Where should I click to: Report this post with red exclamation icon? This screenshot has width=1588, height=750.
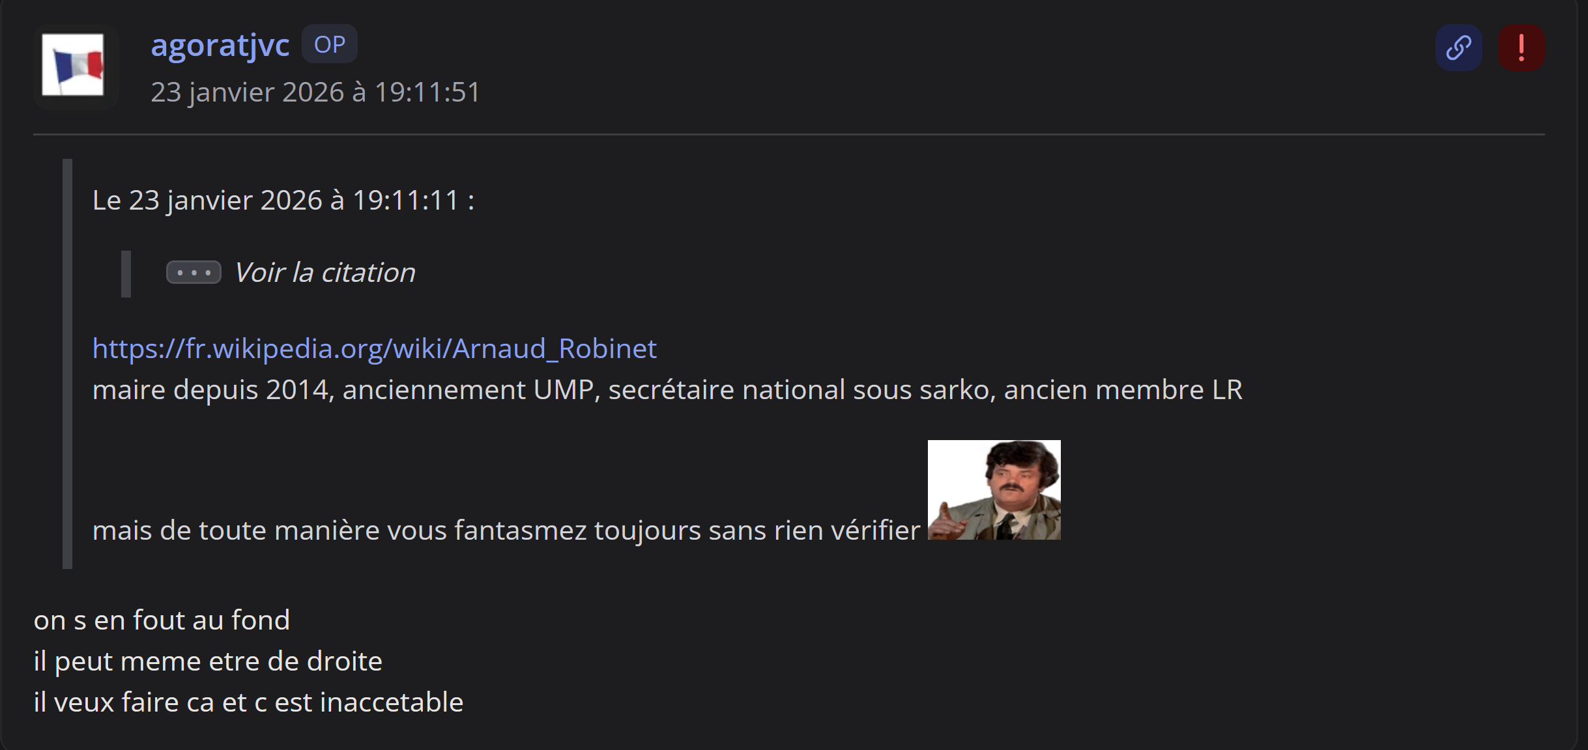coord(1521,48)
